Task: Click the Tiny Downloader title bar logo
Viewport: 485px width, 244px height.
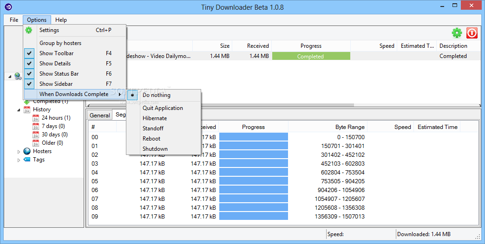Action: click(8, 6)
